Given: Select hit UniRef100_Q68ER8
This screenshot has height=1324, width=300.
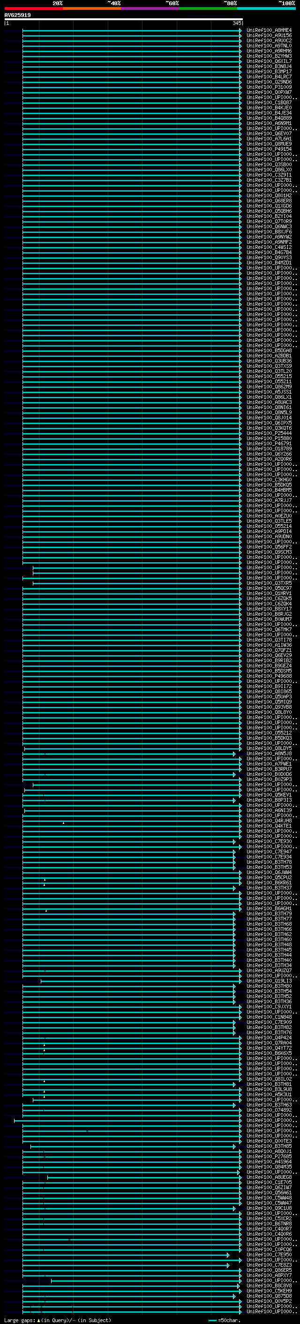Looking at the screenshot, I should [269, 201].
